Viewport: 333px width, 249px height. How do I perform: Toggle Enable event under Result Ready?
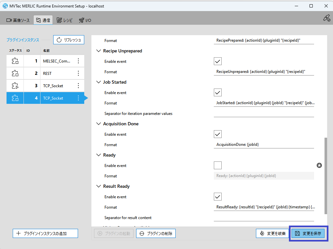(x=218, y=197)
